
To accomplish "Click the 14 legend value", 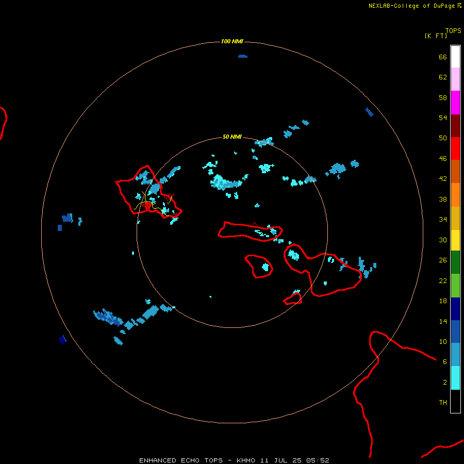I will 443,321.
